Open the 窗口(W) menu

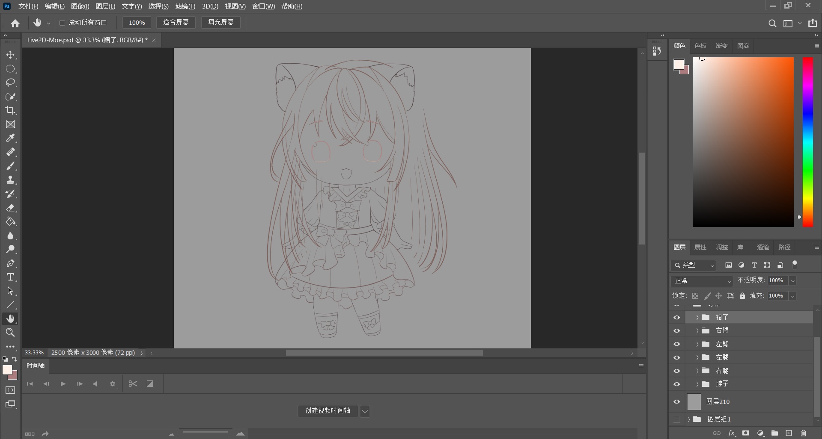tap(263, 6)
